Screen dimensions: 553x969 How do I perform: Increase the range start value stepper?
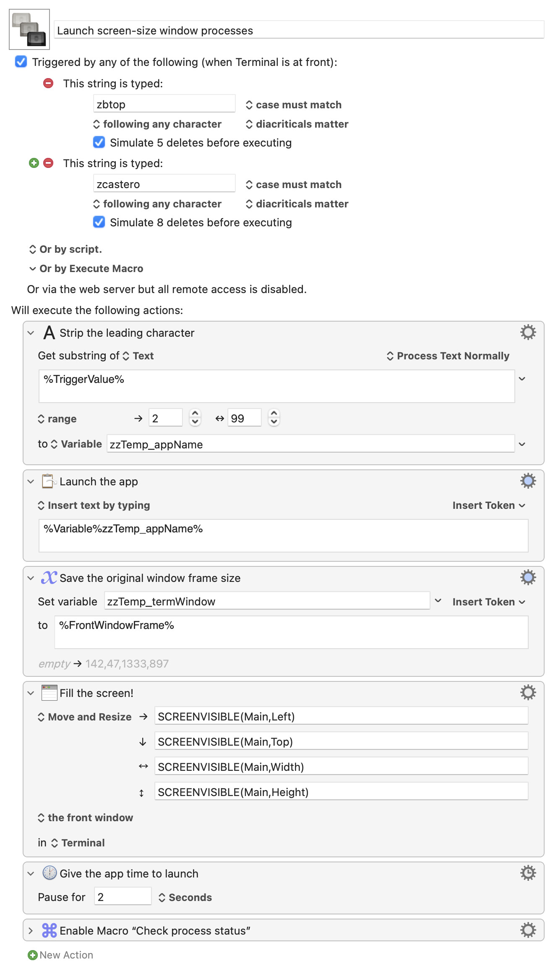[x=195, y=413]
